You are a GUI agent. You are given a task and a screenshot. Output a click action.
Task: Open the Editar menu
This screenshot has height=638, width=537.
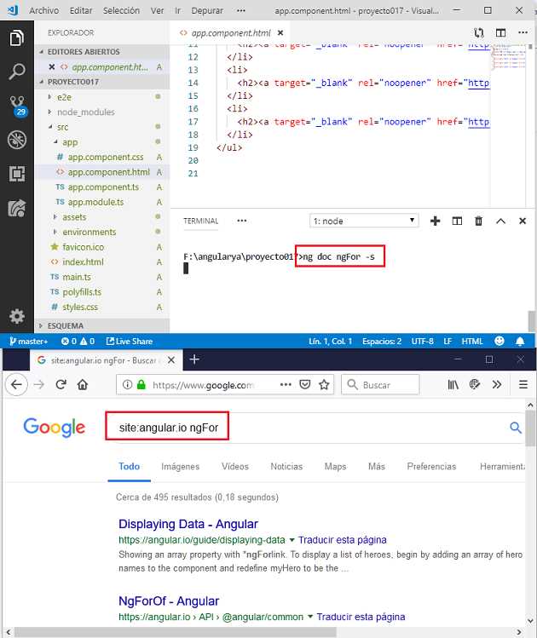(81, 10)
